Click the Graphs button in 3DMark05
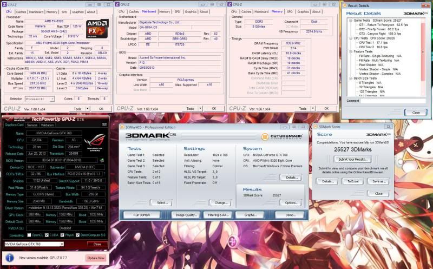Viewport: 433px width, 269px height. pyautogui.click(x=250, y=215)
